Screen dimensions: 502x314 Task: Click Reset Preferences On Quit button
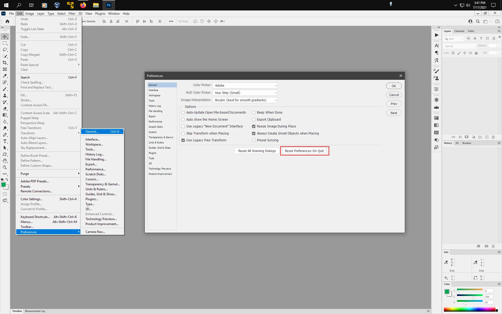pos(304,151)
